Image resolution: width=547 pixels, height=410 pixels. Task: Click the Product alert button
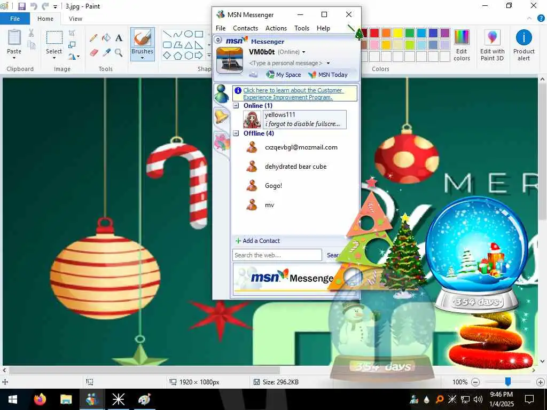click(523, 45)
